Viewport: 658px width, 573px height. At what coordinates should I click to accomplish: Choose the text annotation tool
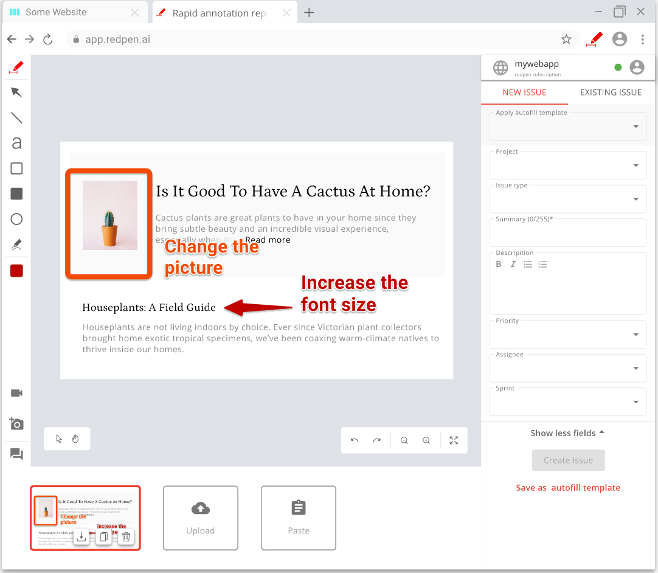tap(16, 143)
